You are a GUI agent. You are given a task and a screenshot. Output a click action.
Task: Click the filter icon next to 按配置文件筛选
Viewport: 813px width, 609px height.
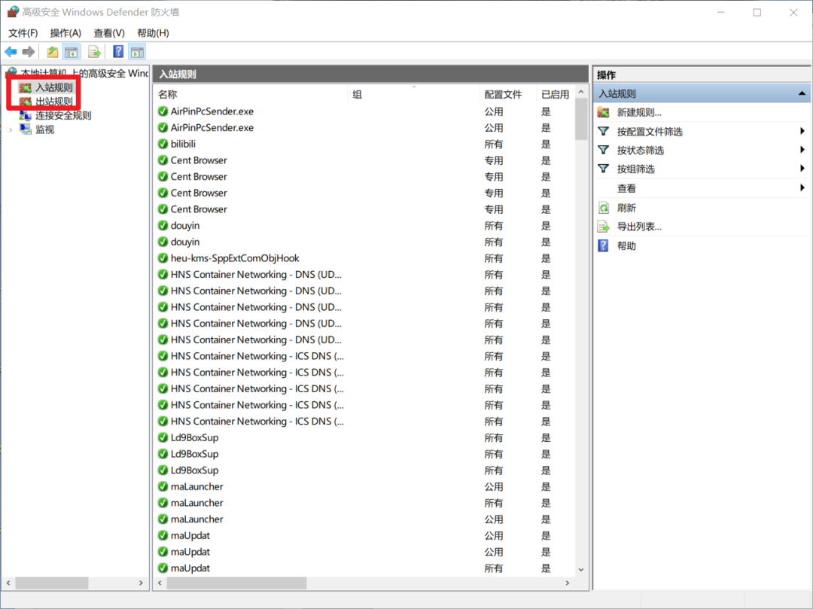604,132
